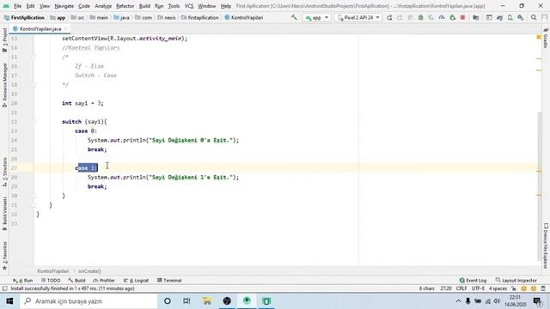Click FirstApllication in the breadcrumb bar
Screen dimensions: 550x309
24,17
